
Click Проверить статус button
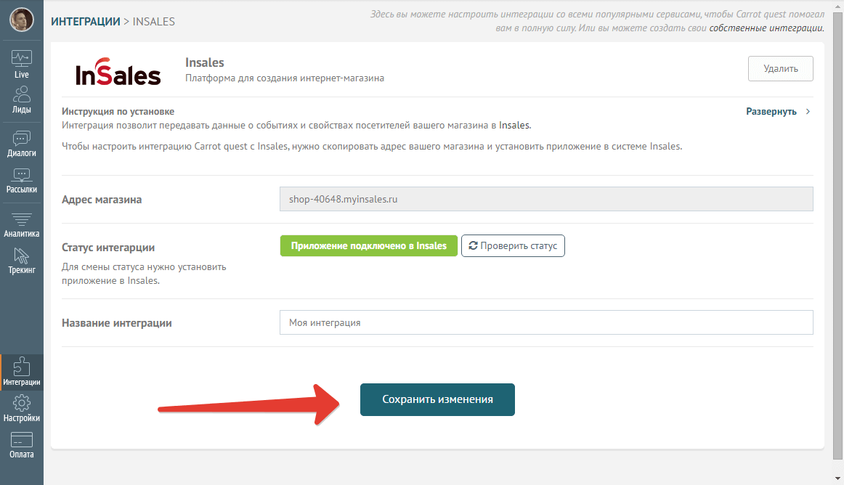coord(513,246)
